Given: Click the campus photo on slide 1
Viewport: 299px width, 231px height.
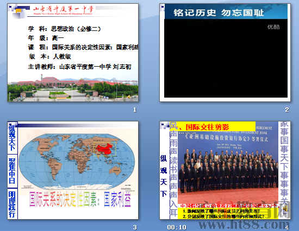Looking at the screenshot, I should click(x=73, y=88).
